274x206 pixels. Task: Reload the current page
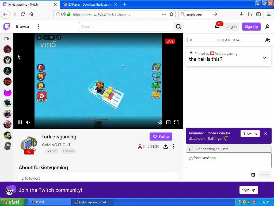point(23,14)
